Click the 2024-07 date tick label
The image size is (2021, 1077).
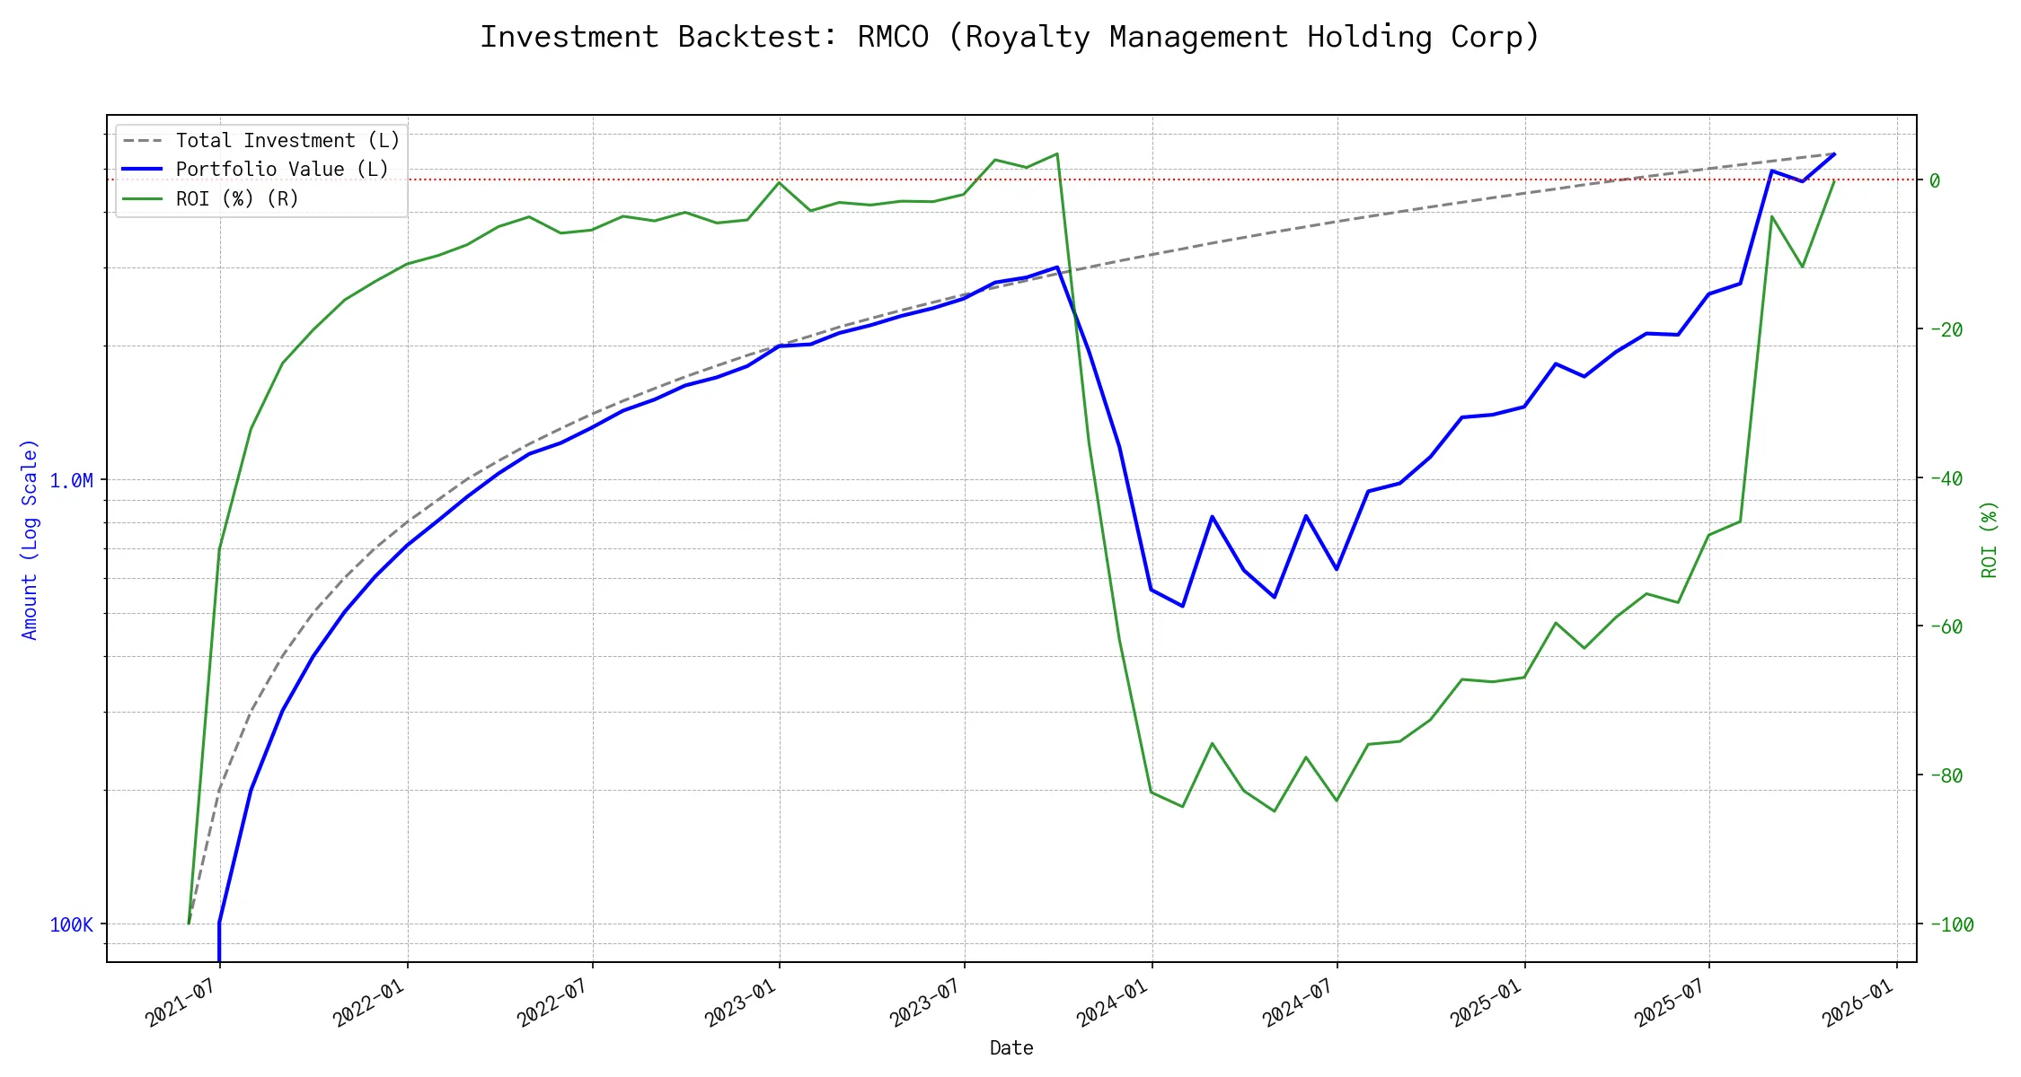tap(1297, 1003)
